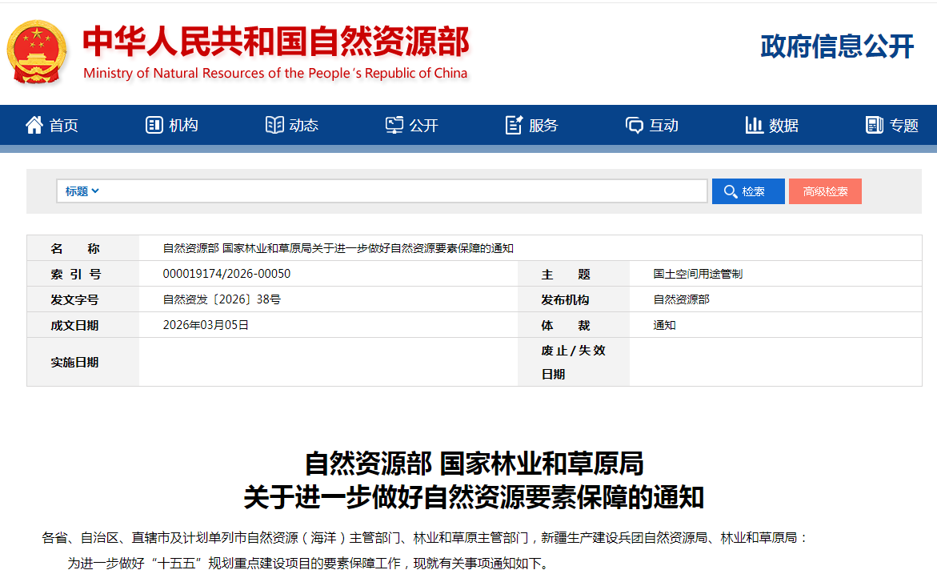The height and width of the screenshot is (574, 937).
Task: Click the 政府信息公开 header link
Action: pyautogui.click(x=836, y=46)
